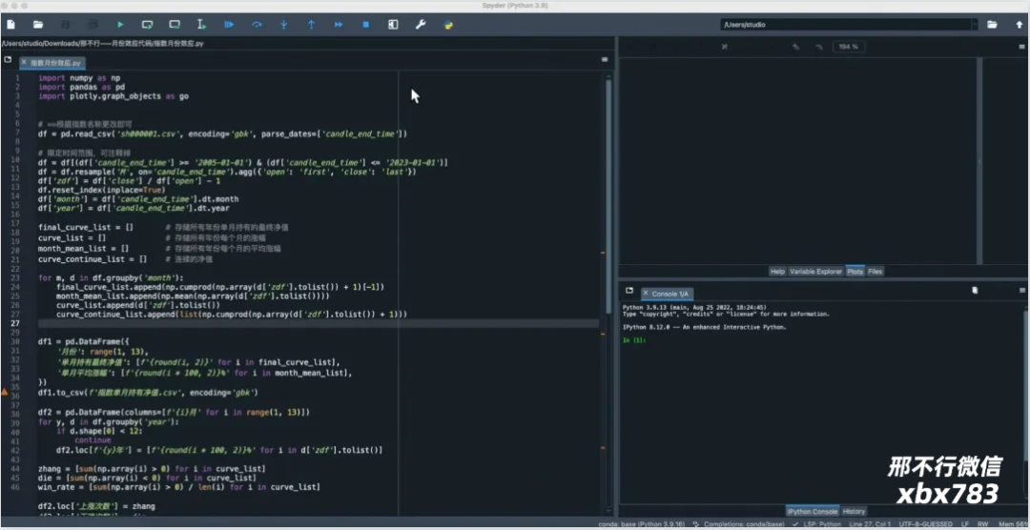Open file via toolbar folder icon
Screen dimensions: 1030x530
38,24
